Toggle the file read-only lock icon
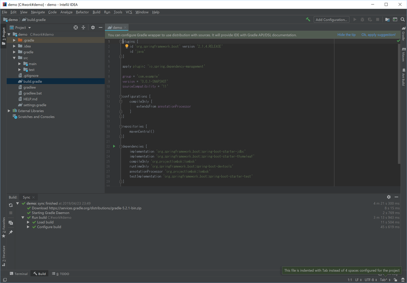 pos(396,280)
